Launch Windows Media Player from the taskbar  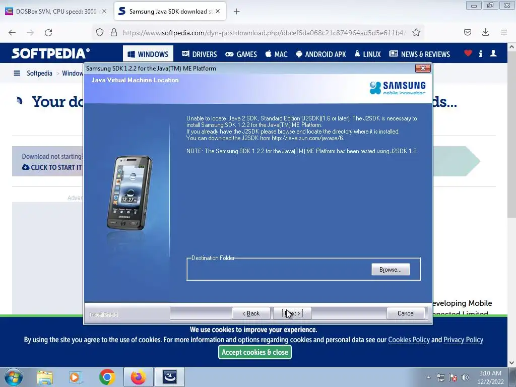(x=76, y=377)
